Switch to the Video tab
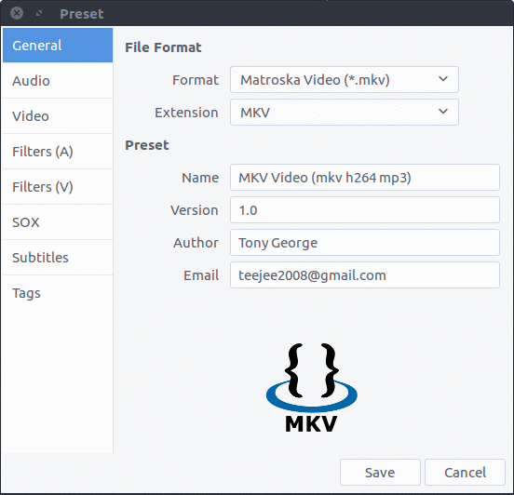514x495 pixels. [58, 116]
